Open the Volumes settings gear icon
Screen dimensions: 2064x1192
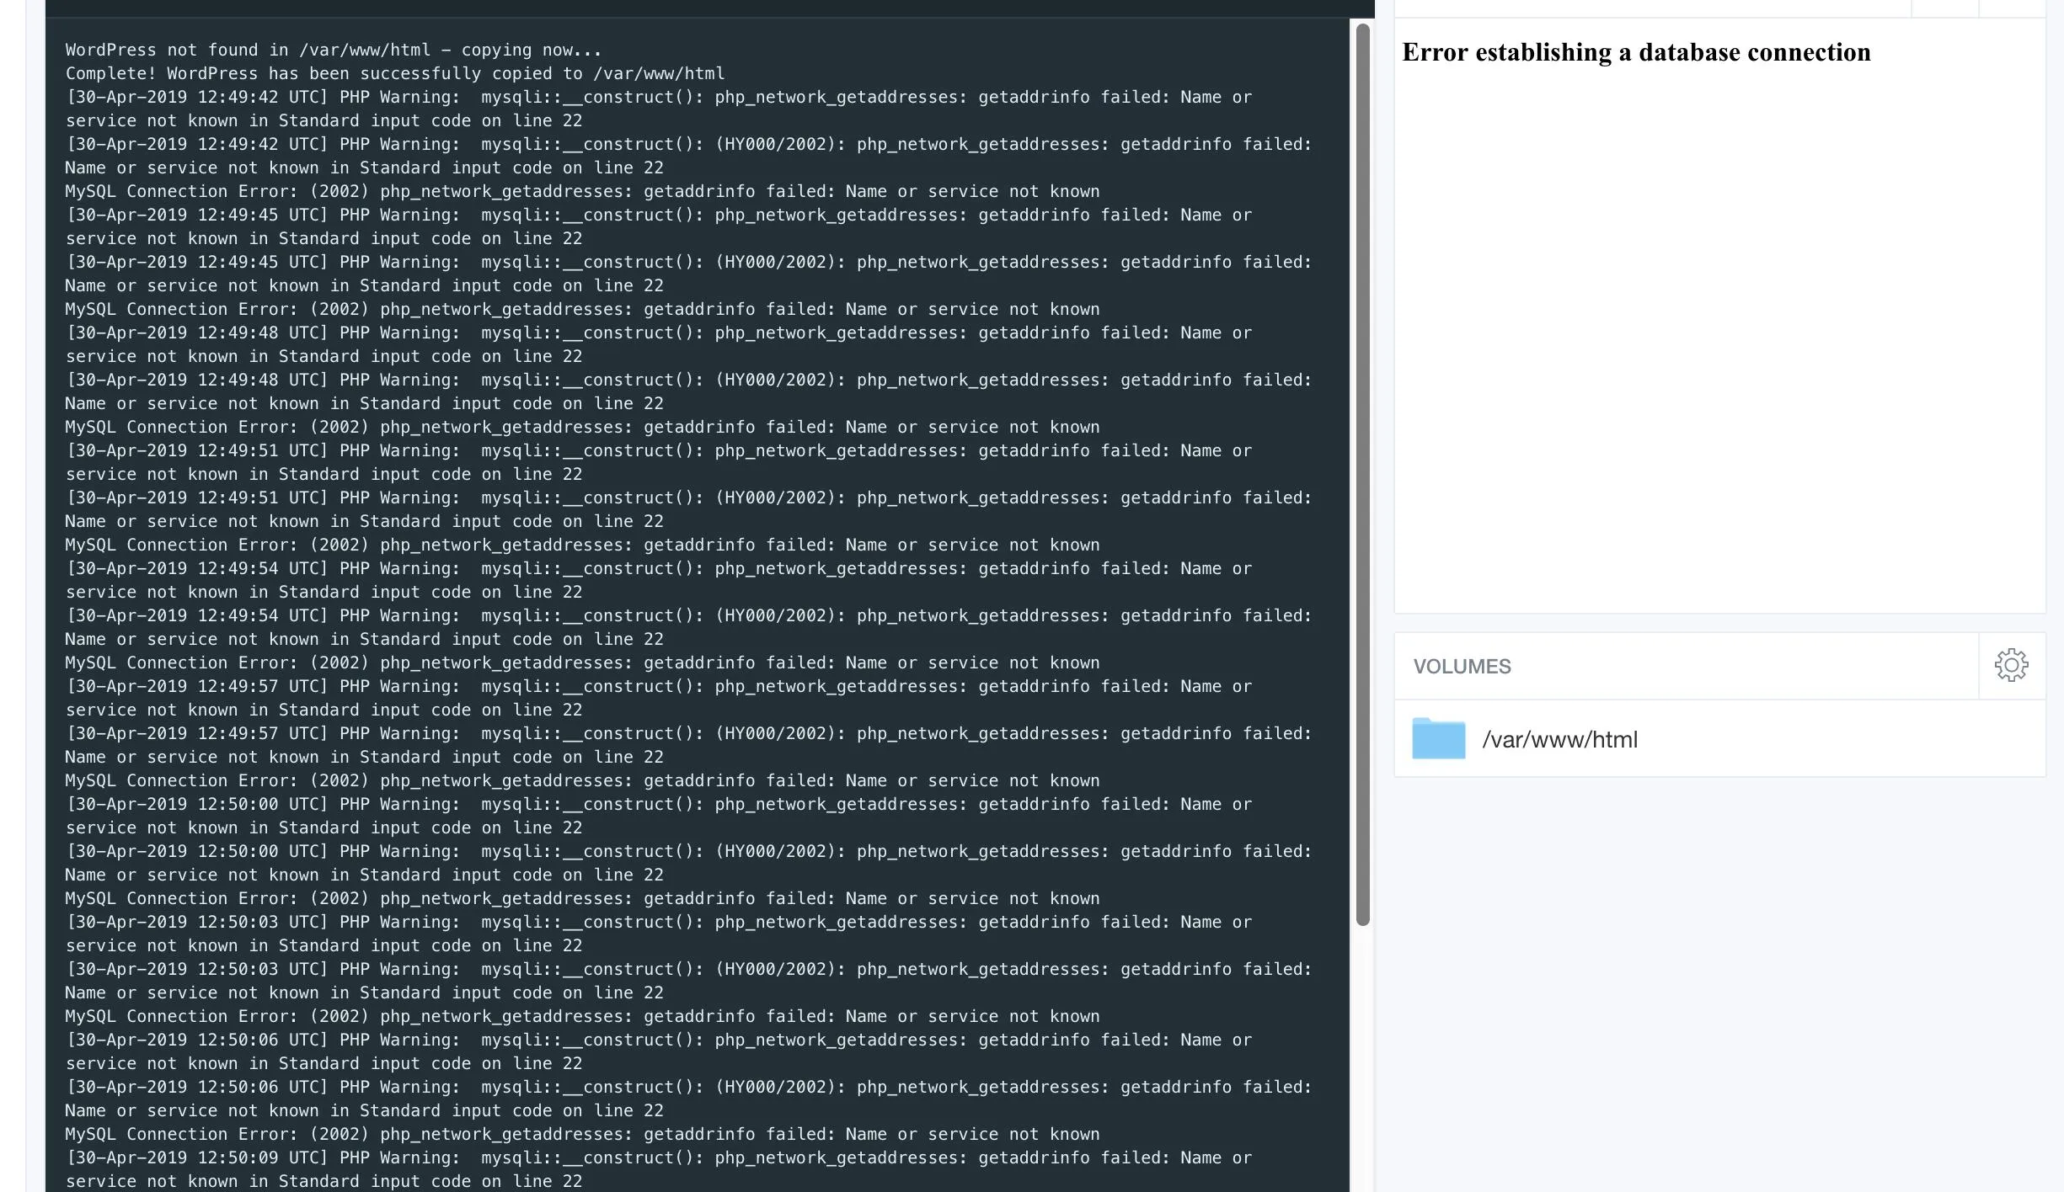click(2011, 666)
